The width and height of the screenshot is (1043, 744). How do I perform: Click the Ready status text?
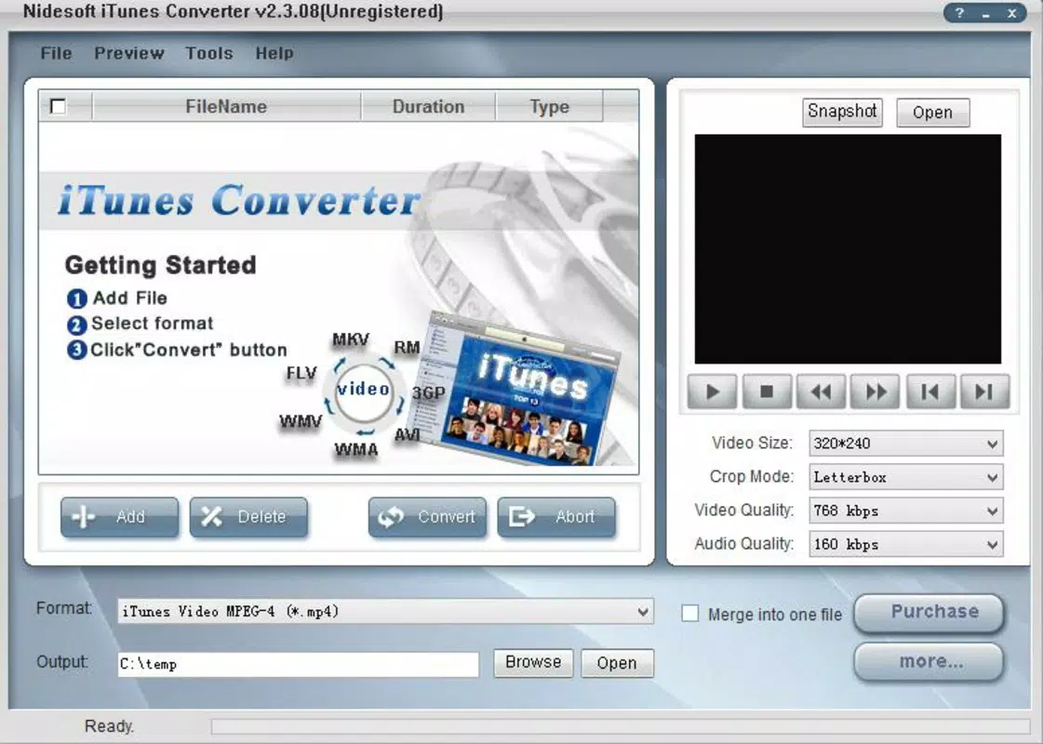pos(109,726)
